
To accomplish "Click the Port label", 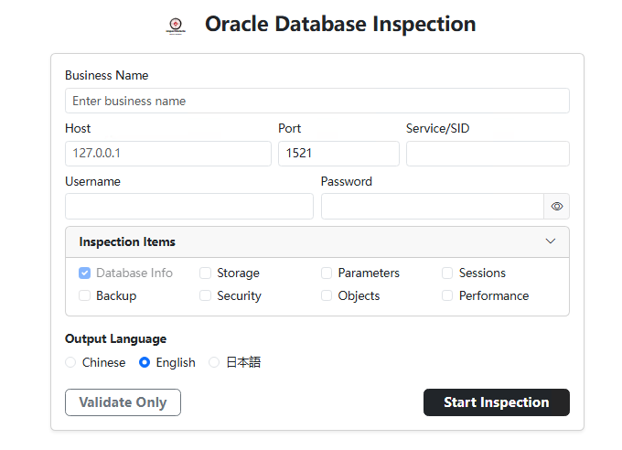I will click(290, 128).
